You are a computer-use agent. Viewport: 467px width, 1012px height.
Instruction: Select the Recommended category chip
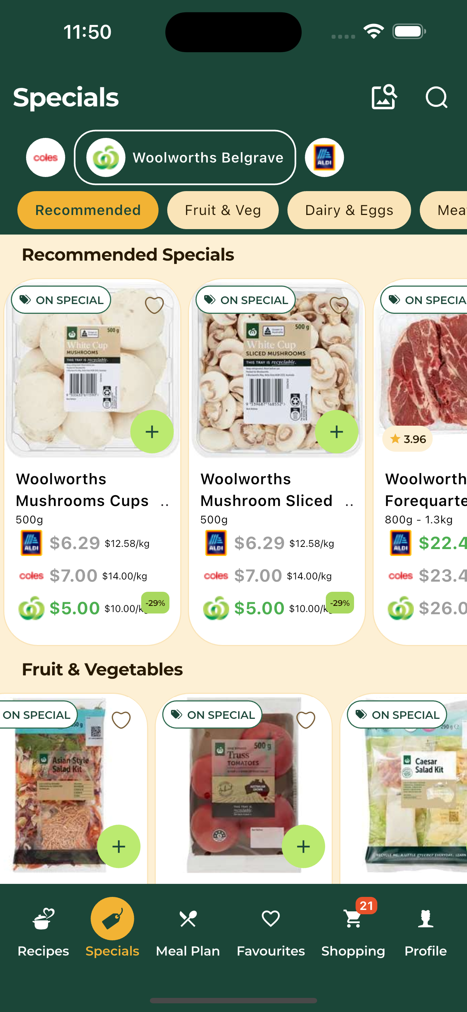[x=88, y=210]
